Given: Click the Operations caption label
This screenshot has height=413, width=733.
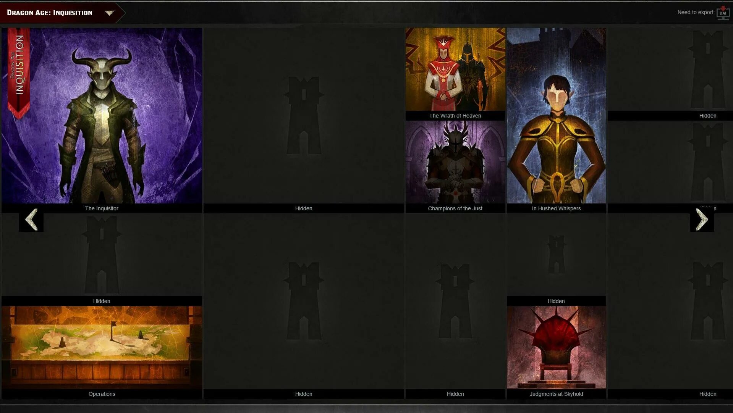Looking at the screenshot, I should (x=102, y=394).
